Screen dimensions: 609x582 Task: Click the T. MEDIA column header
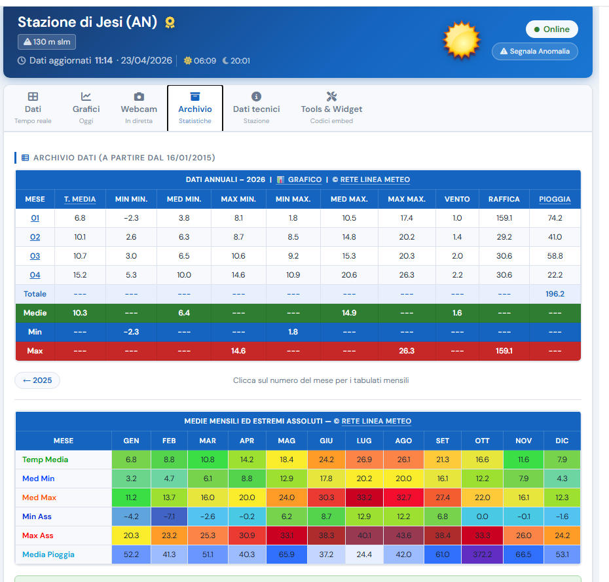pyautogui.click(x=80, y=199)
